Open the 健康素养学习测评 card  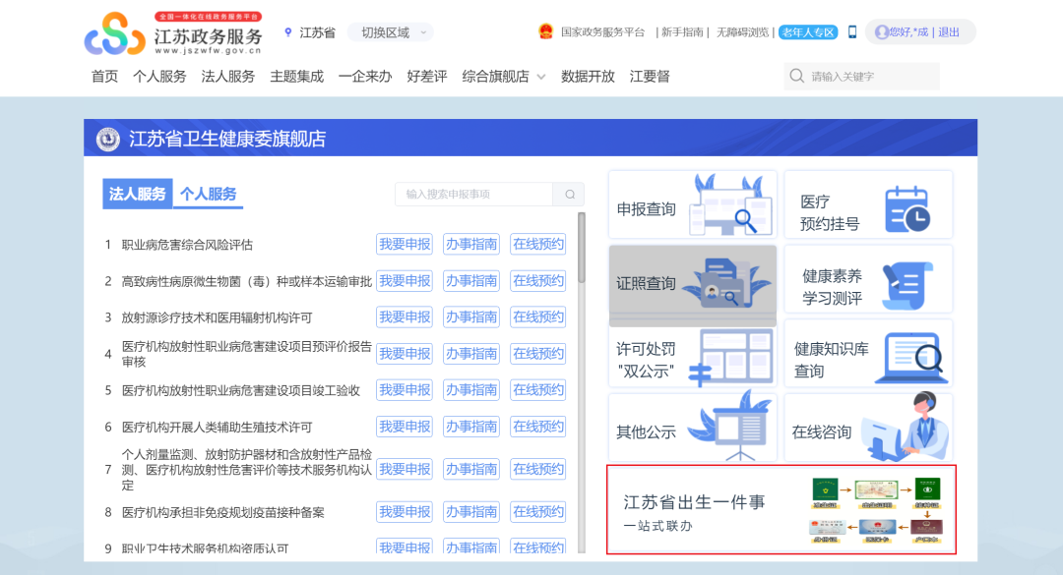point(868,279)
